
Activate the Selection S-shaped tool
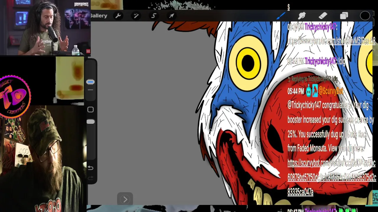(154, 16)
